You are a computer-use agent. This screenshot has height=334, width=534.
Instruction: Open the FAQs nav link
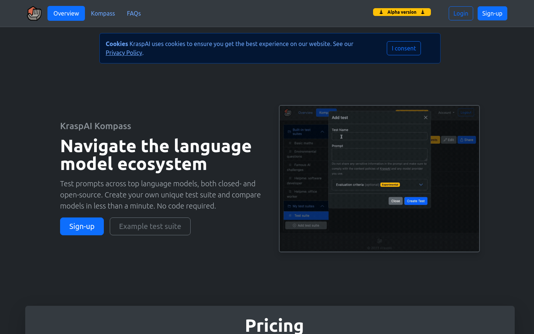tap(134, 13)
